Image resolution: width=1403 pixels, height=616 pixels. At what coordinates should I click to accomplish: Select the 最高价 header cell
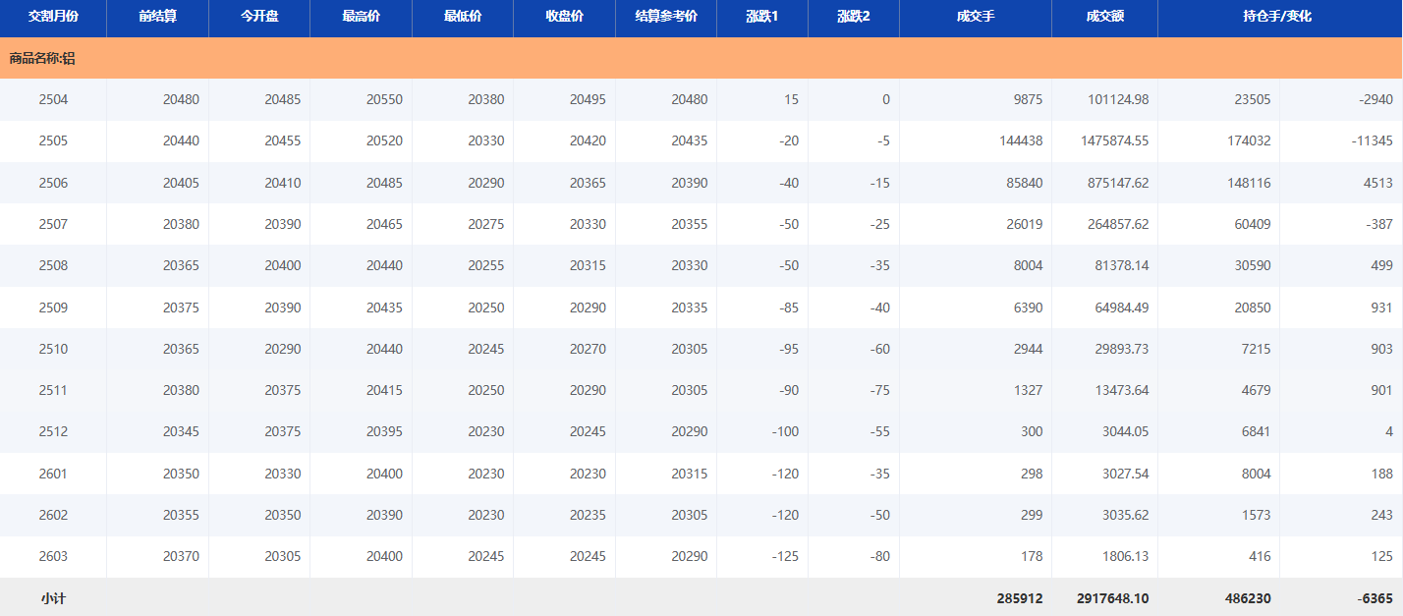(x=361, y=18)
